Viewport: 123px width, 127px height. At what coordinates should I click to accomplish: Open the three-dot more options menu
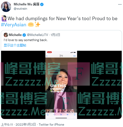click(120, 4)
